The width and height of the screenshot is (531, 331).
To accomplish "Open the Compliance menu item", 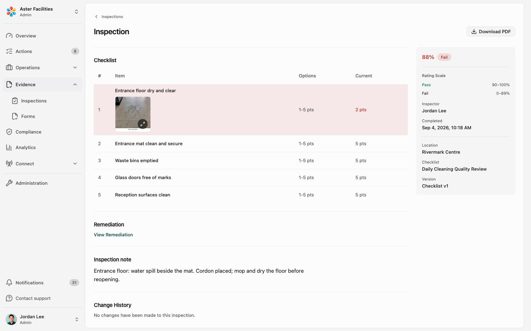I will [42, 132].
